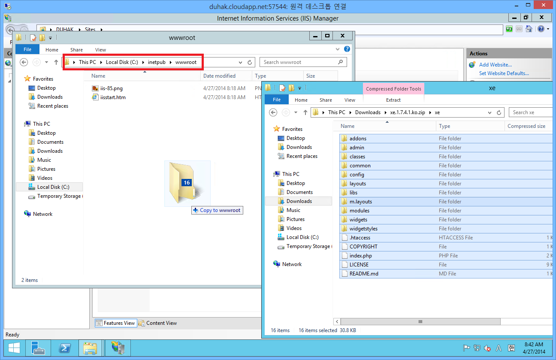Sort by Type column in xe window
This screenshot has width=556, height=360.
pos(470,126)
